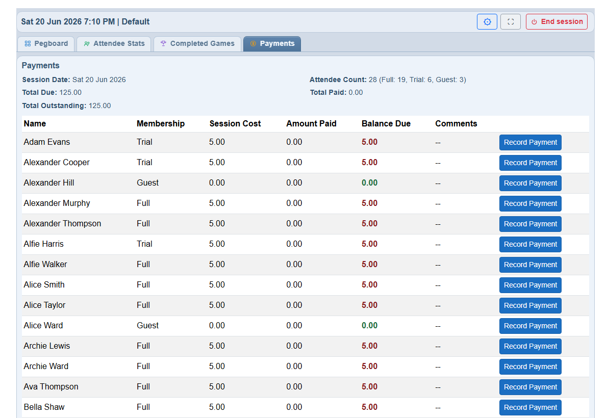Record payment for Adam Evans
Viewport: 607px width, 418px height.
(530, 142)
